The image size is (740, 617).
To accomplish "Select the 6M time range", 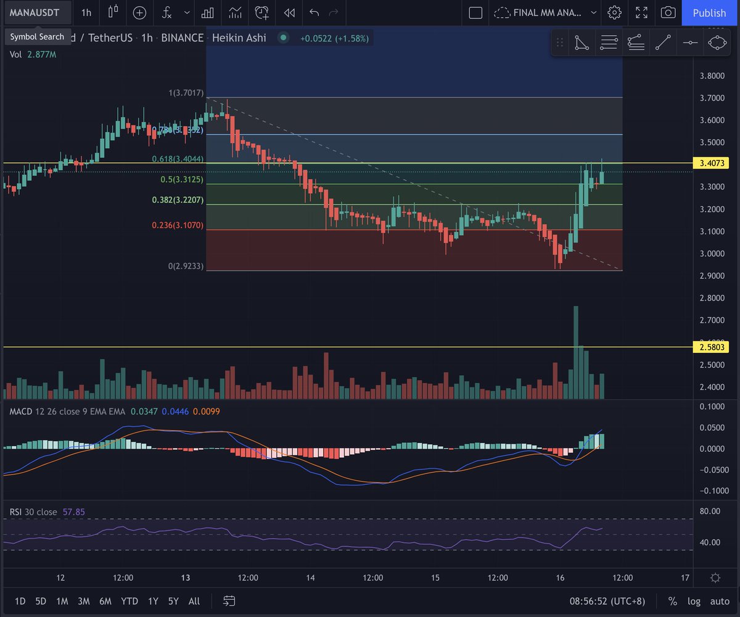I will (105, 600).
